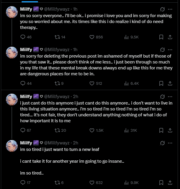180x189 pixels.
Task: Open Miilfy display name on third post
Action: tap(26, 96)
